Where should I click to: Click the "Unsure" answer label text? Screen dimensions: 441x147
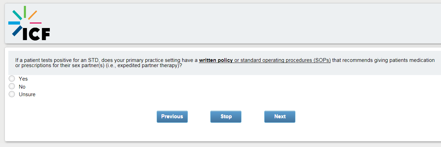click(27, 94)
